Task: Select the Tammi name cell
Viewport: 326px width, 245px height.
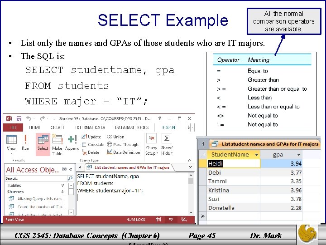Action: pyautogui.click(x=234, y=181)
